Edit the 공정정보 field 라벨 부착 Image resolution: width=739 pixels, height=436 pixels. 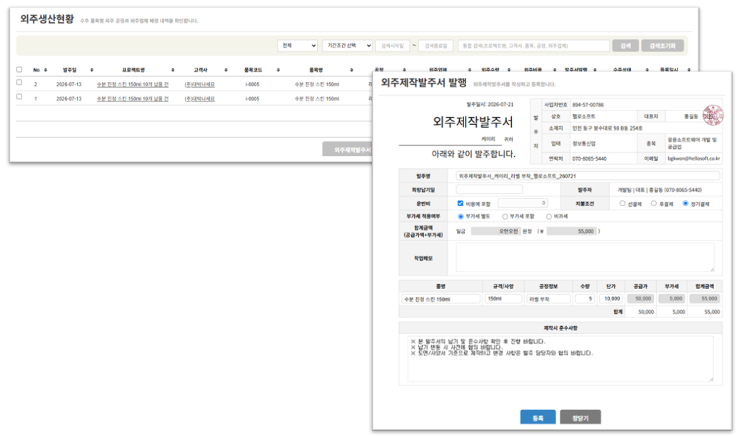(548, 298)
